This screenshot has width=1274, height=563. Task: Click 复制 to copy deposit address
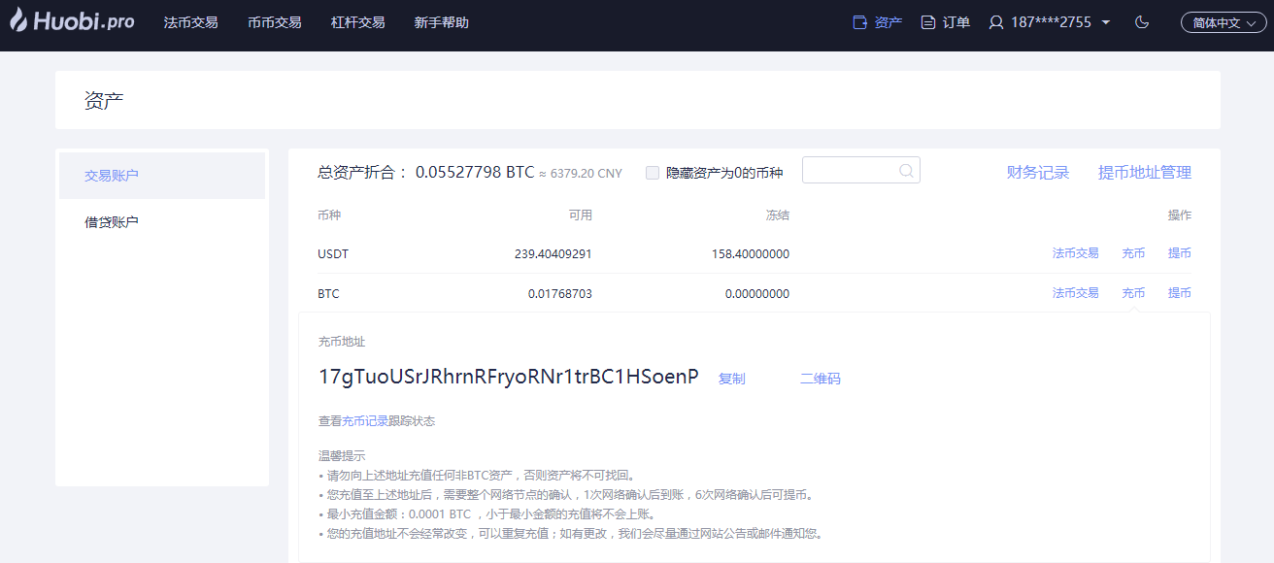point(731,379)
